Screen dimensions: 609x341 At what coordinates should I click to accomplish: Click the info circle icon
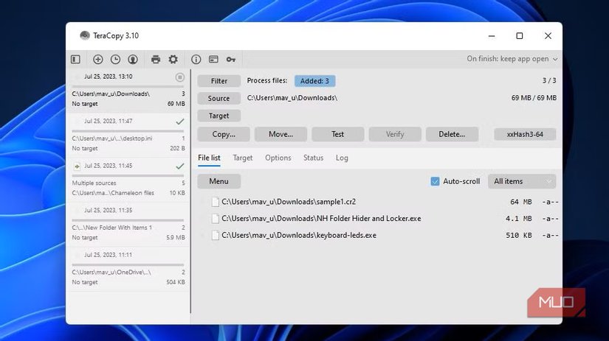(x=196, y=59)
